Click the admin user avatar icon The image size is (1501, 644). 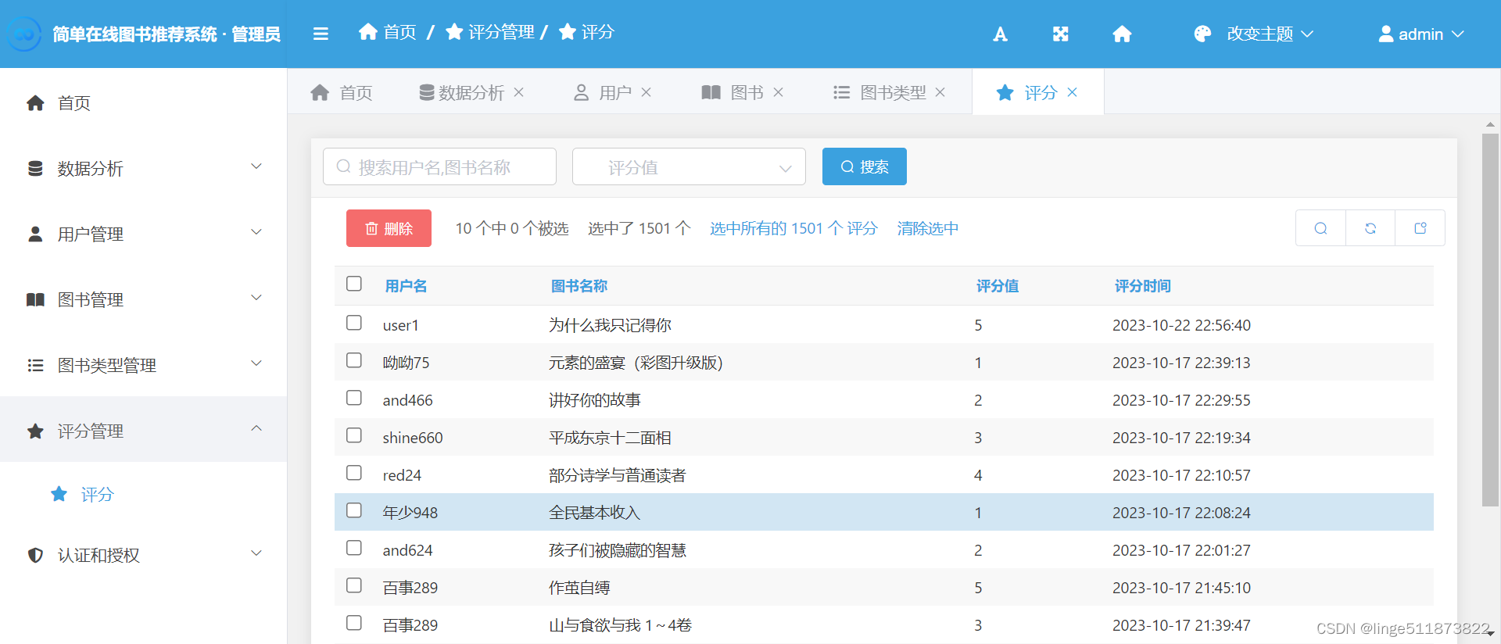1386,34
